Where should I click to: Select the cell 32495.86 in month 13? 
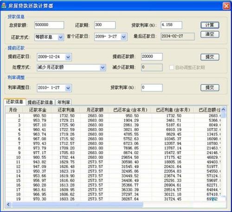[130, 171]
